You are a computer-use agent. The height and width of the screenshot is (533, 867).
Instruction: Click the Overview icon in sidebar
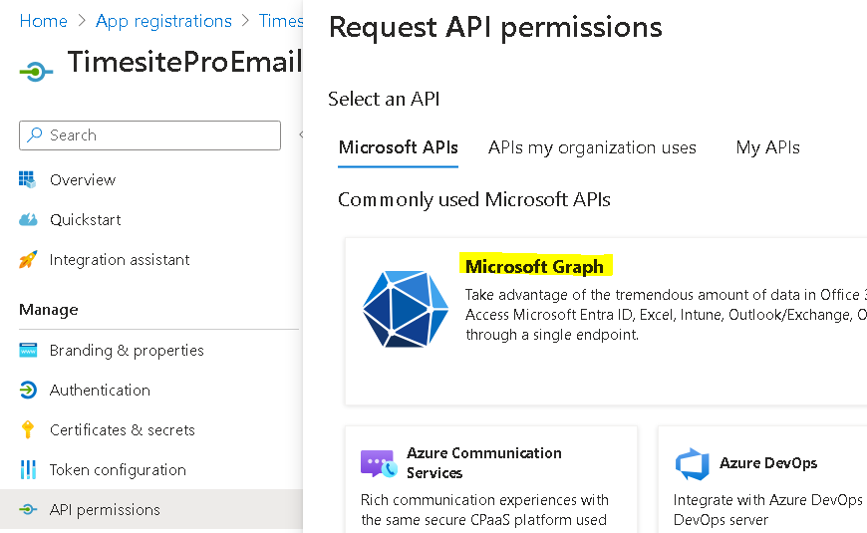[28, 179]
